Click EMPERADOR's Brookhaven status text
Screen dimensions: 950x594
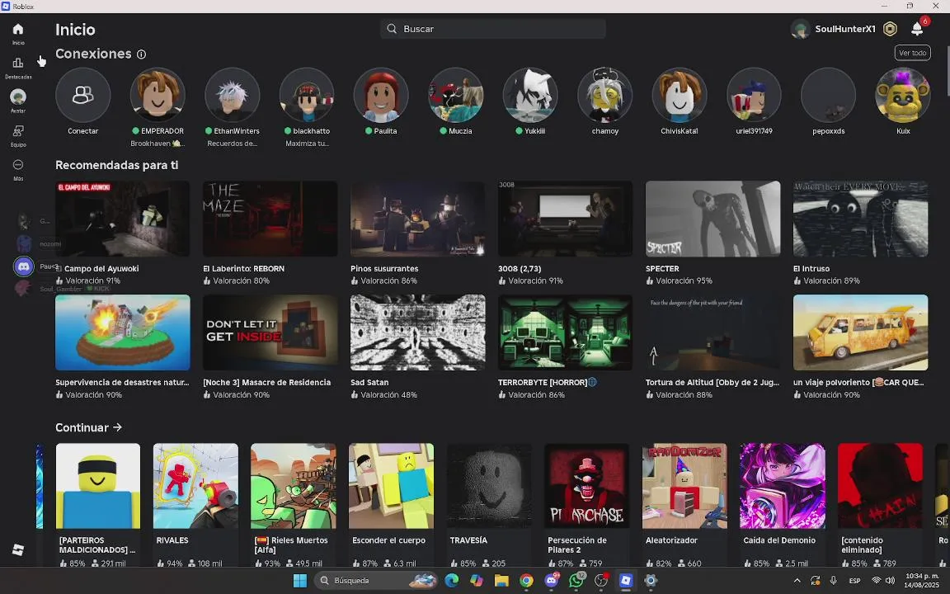158,144
